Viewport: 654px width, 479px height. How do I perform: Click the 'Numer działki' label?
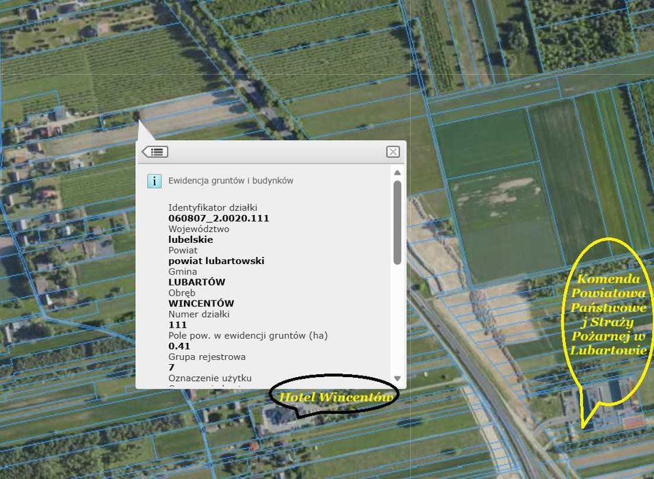coord(199,314)
